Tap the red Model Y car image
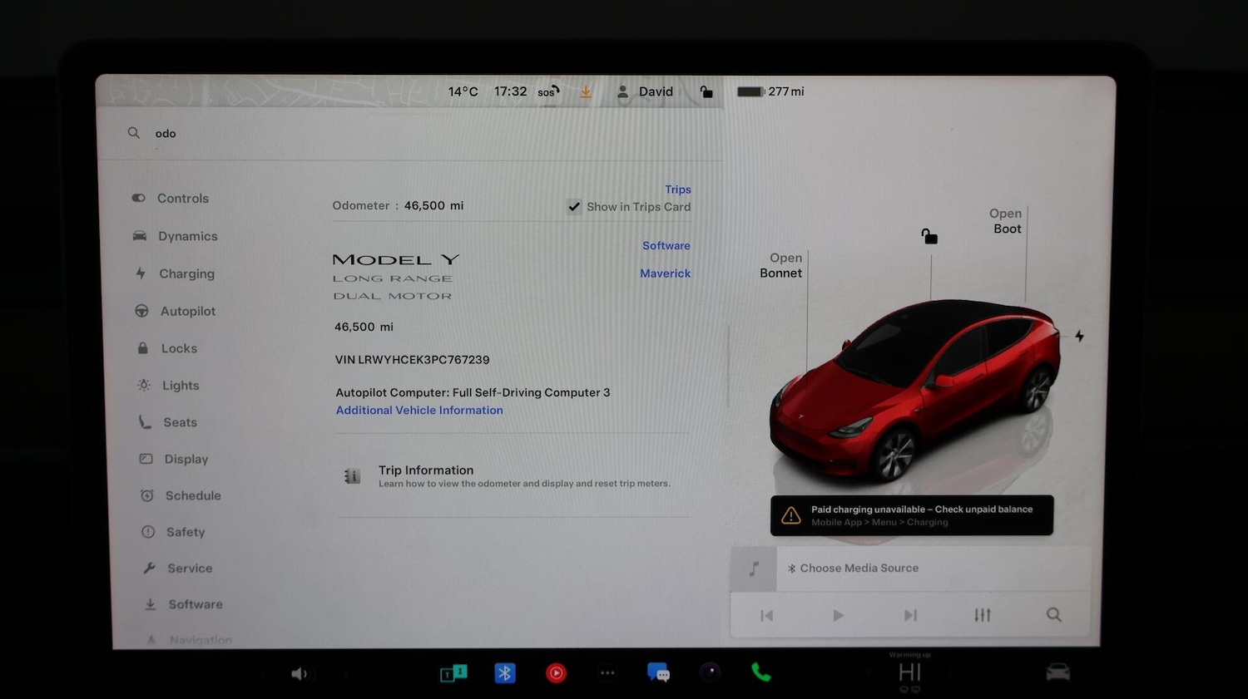Screen dimensions: 1248x699 click(914, 391)
